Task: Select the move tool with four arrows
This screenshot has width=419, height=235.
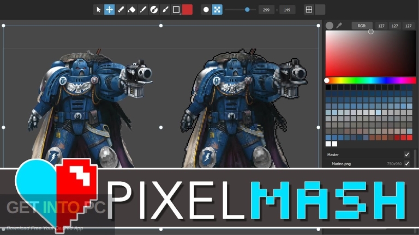Action: click(109, 10)
